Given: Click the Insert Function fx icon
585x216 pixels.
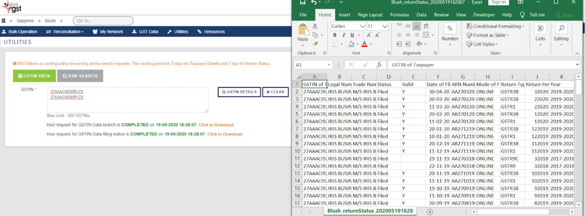Looking at the screenshot, I should click(379, 65).
